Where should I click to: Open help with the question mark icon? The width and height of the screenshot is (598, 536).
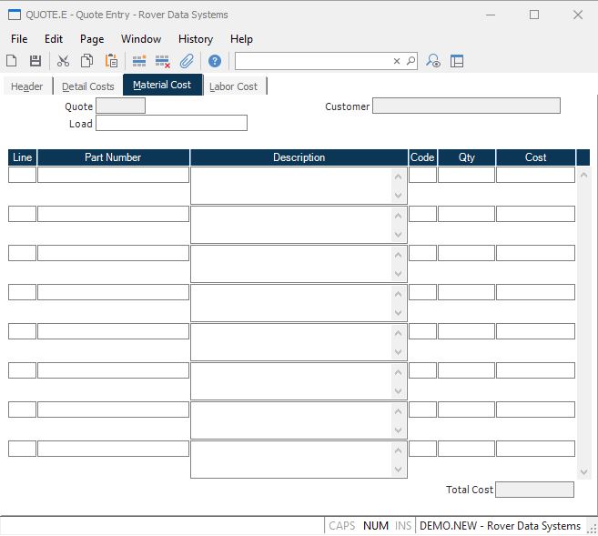(215, 61)
